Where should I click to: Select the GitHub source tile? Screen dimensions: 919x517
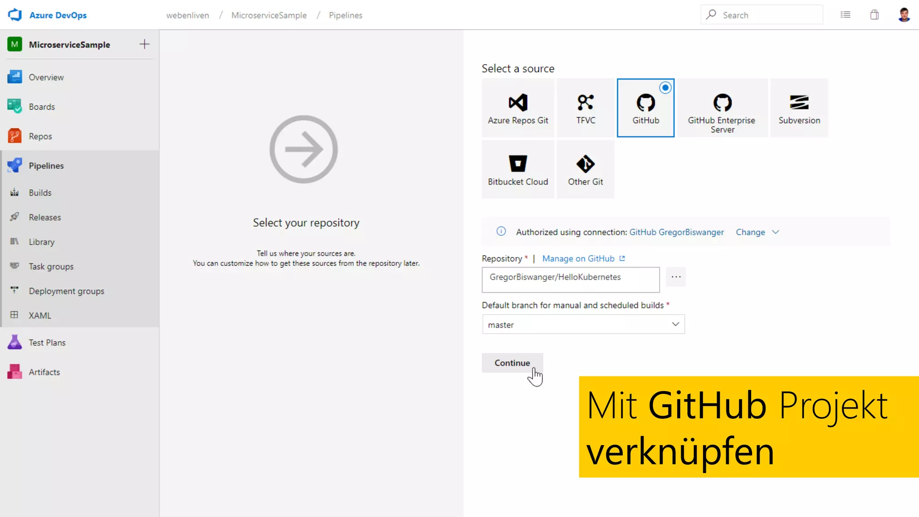646,108
